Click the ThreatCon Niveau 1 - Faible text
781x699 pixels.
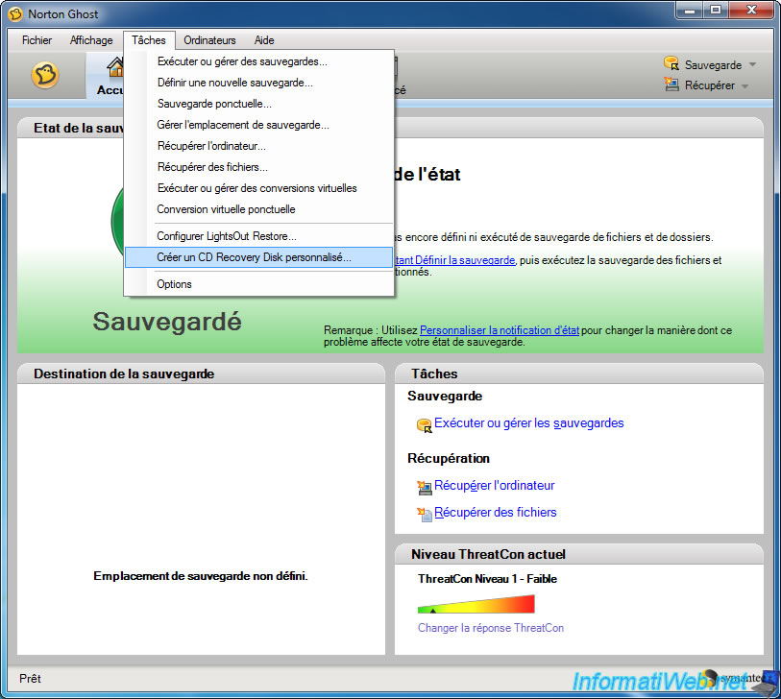pyautogui.click(x=487, y=579)
